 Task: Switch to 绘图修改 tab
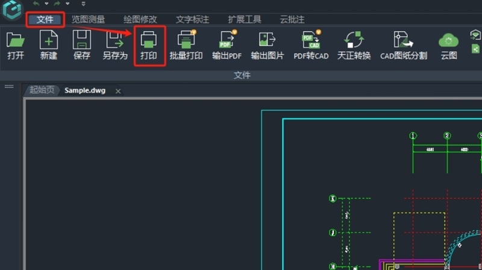coord(140,20)
